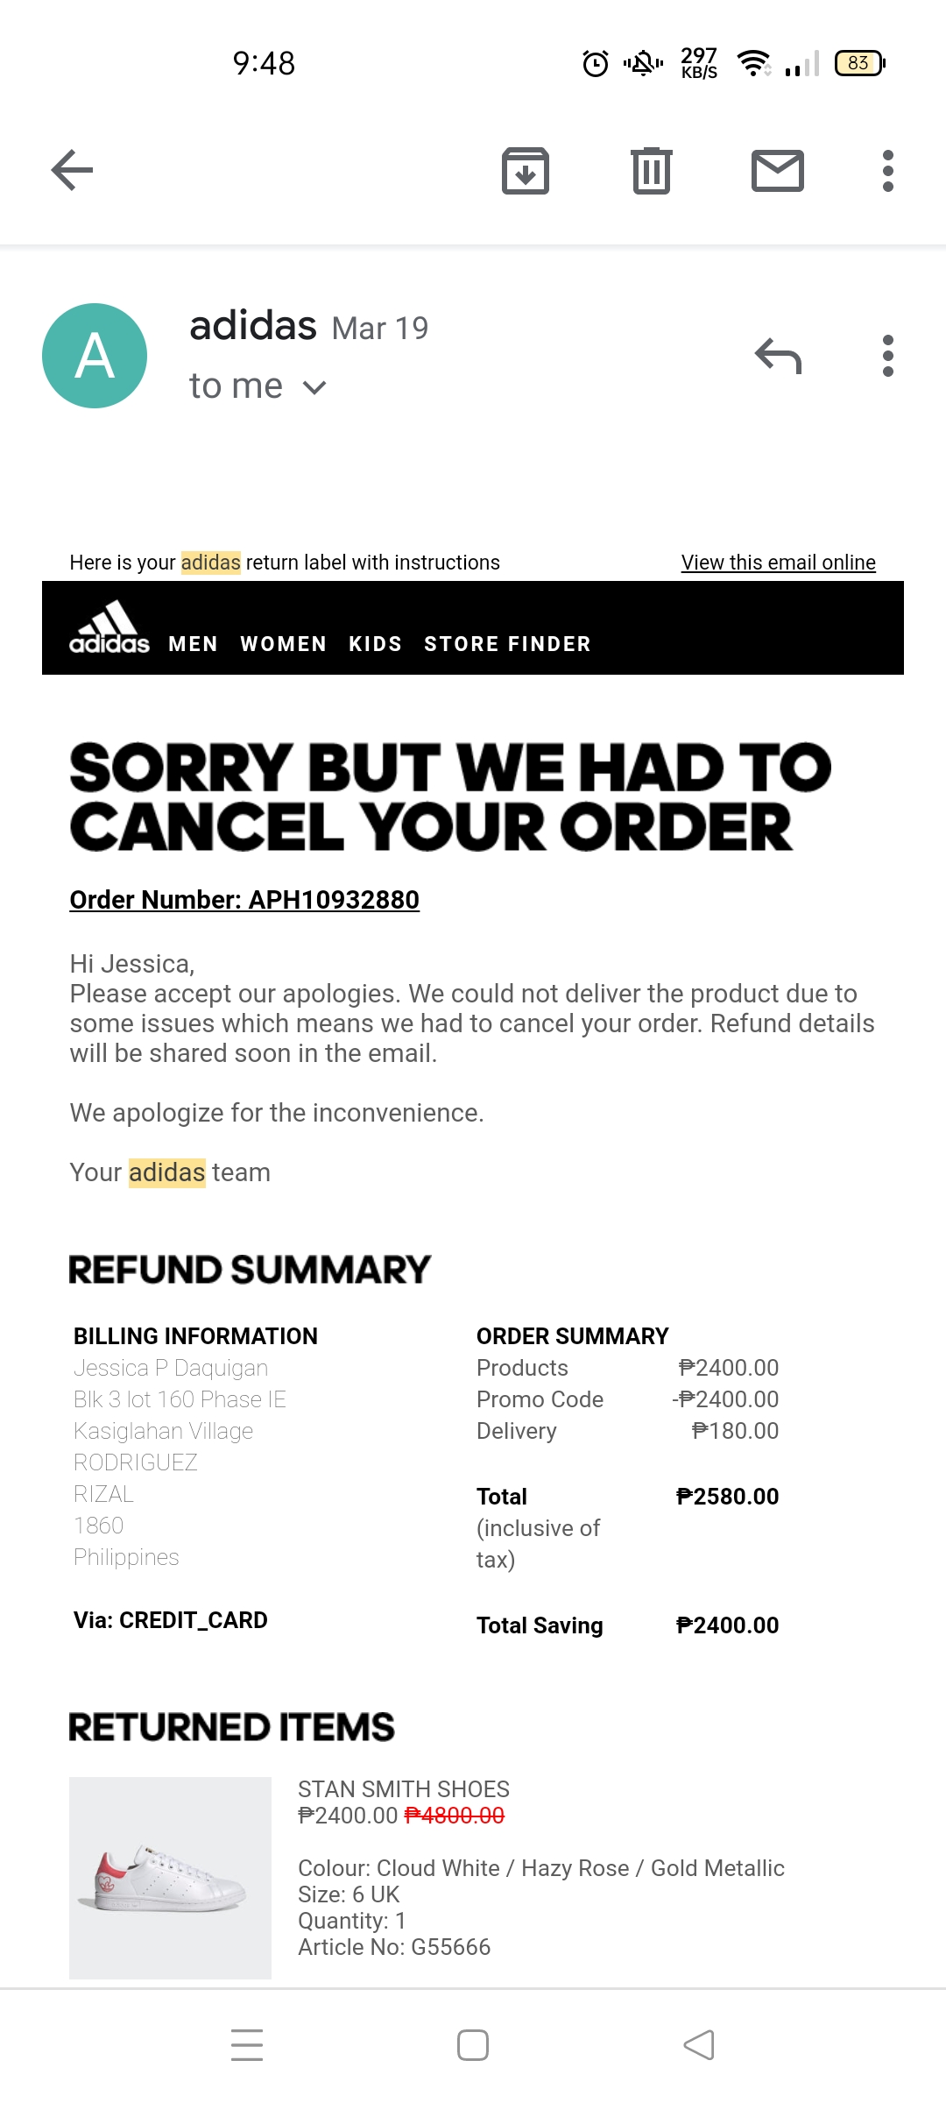Image resolution: width=946 pixels, height=2103 pixels.
Task: Click the back arrow to exit email
Action: (74, 170)
